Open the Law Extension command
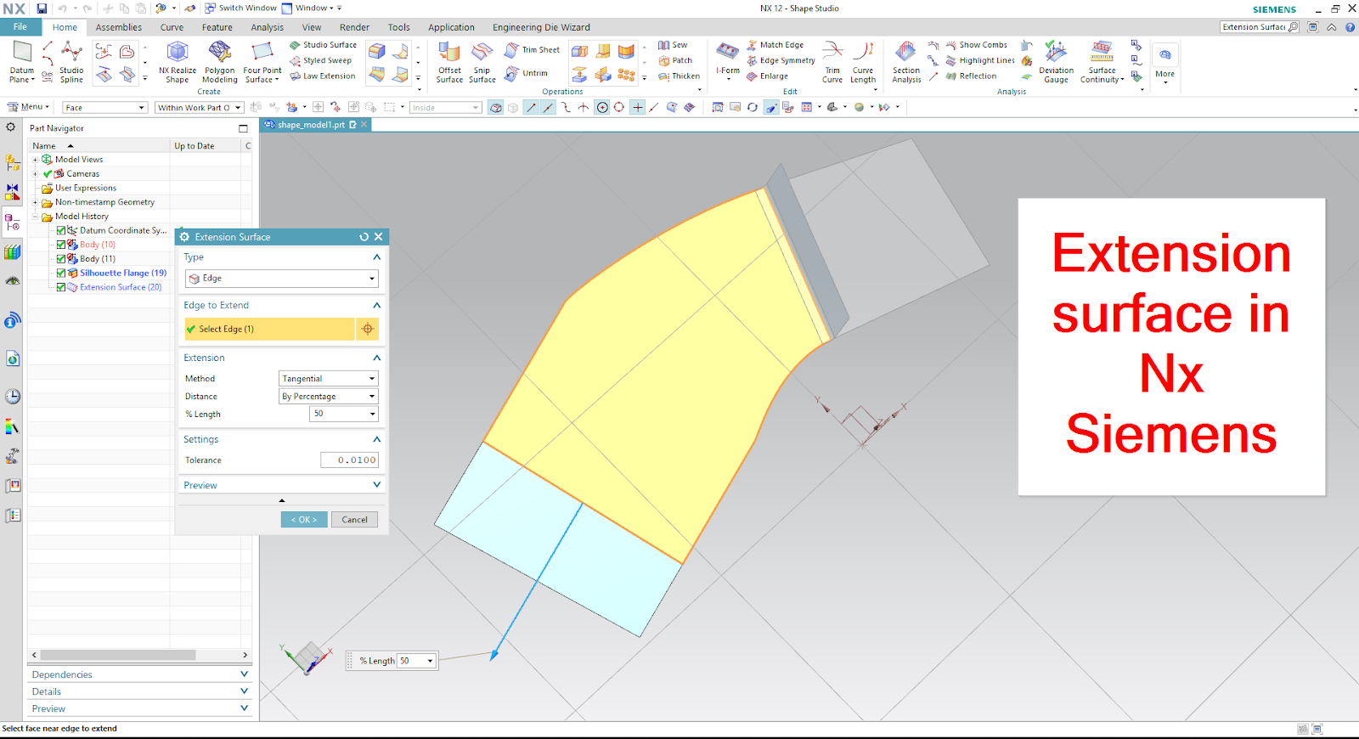 323,76
